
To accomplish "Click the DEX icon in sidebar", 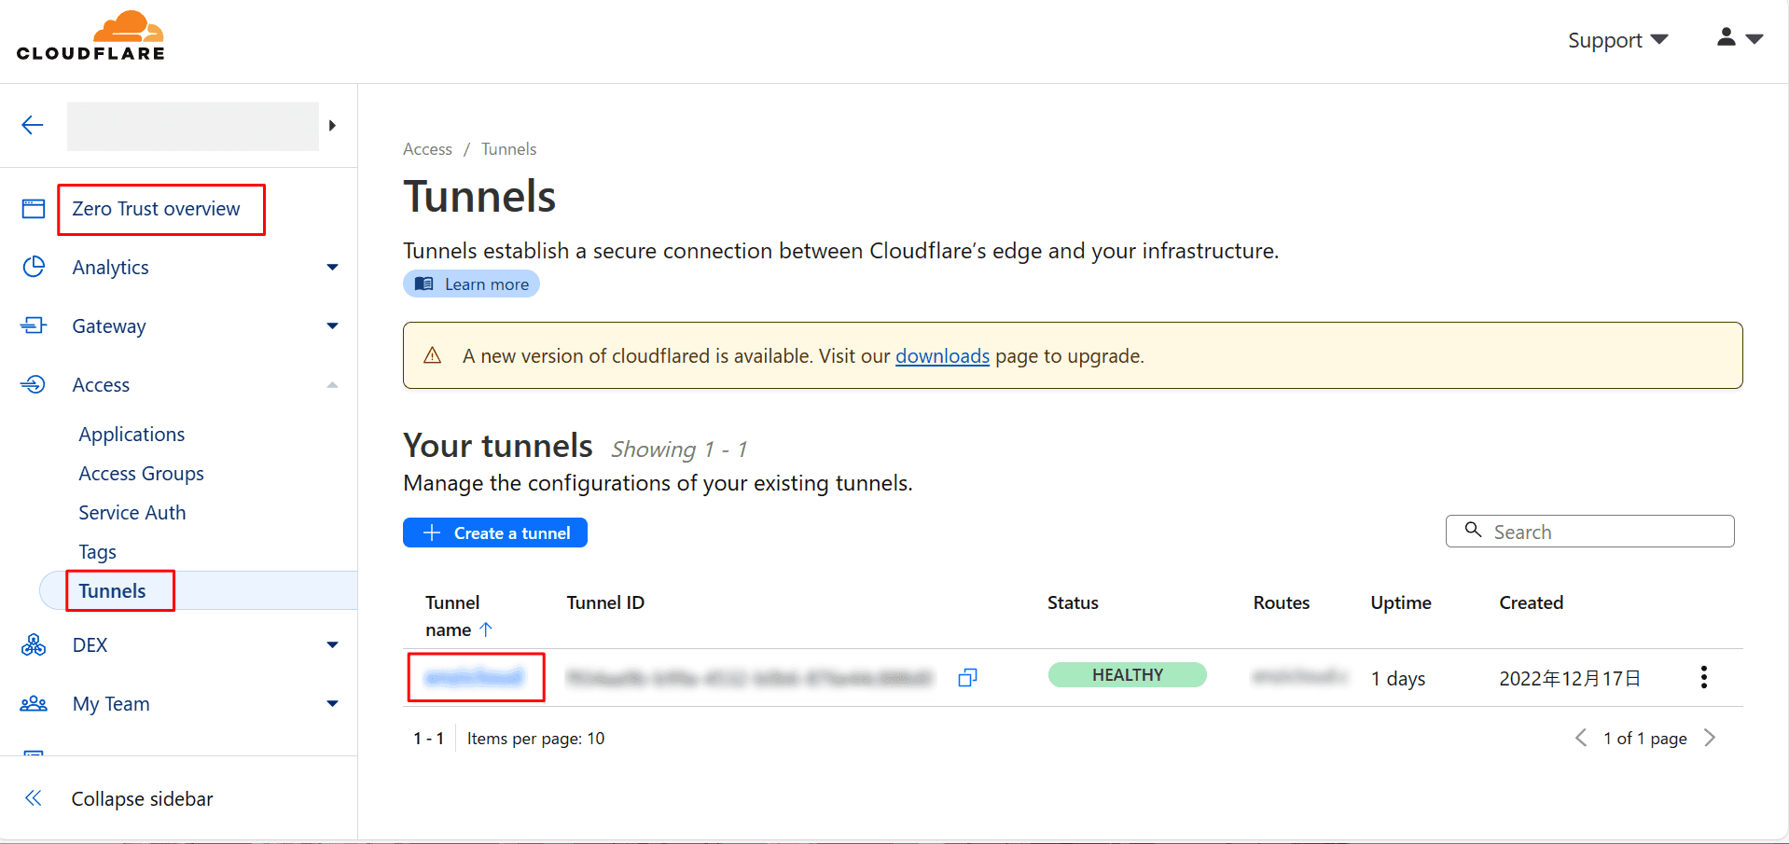I will [x=34, y=645].
